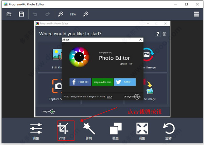Click the Twitter button in the About dialog
This screenshot has height=145, width=204.
click(125, 82)
